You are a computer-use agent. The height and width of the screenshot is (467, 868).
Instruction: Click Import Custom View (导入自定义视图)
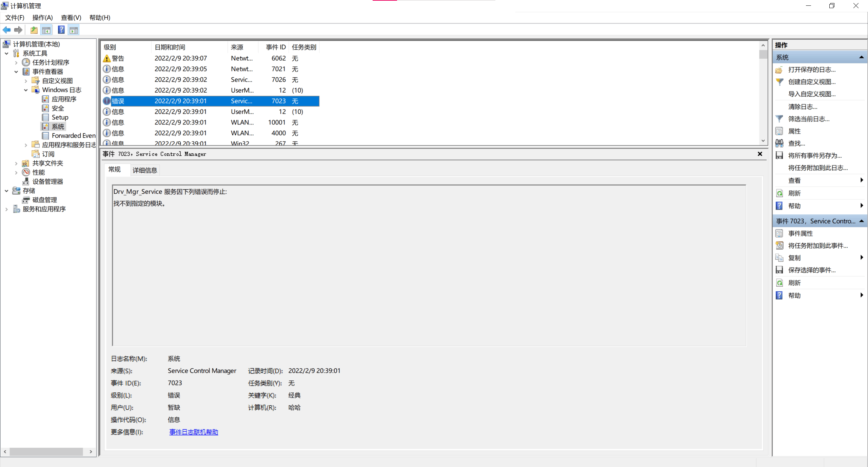click(x=812, y=94)
